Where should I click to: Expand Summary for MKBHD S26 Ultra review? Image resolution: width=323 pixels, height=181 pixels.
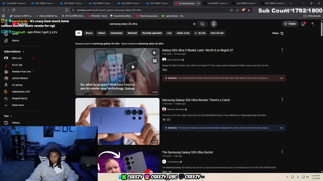282,128
